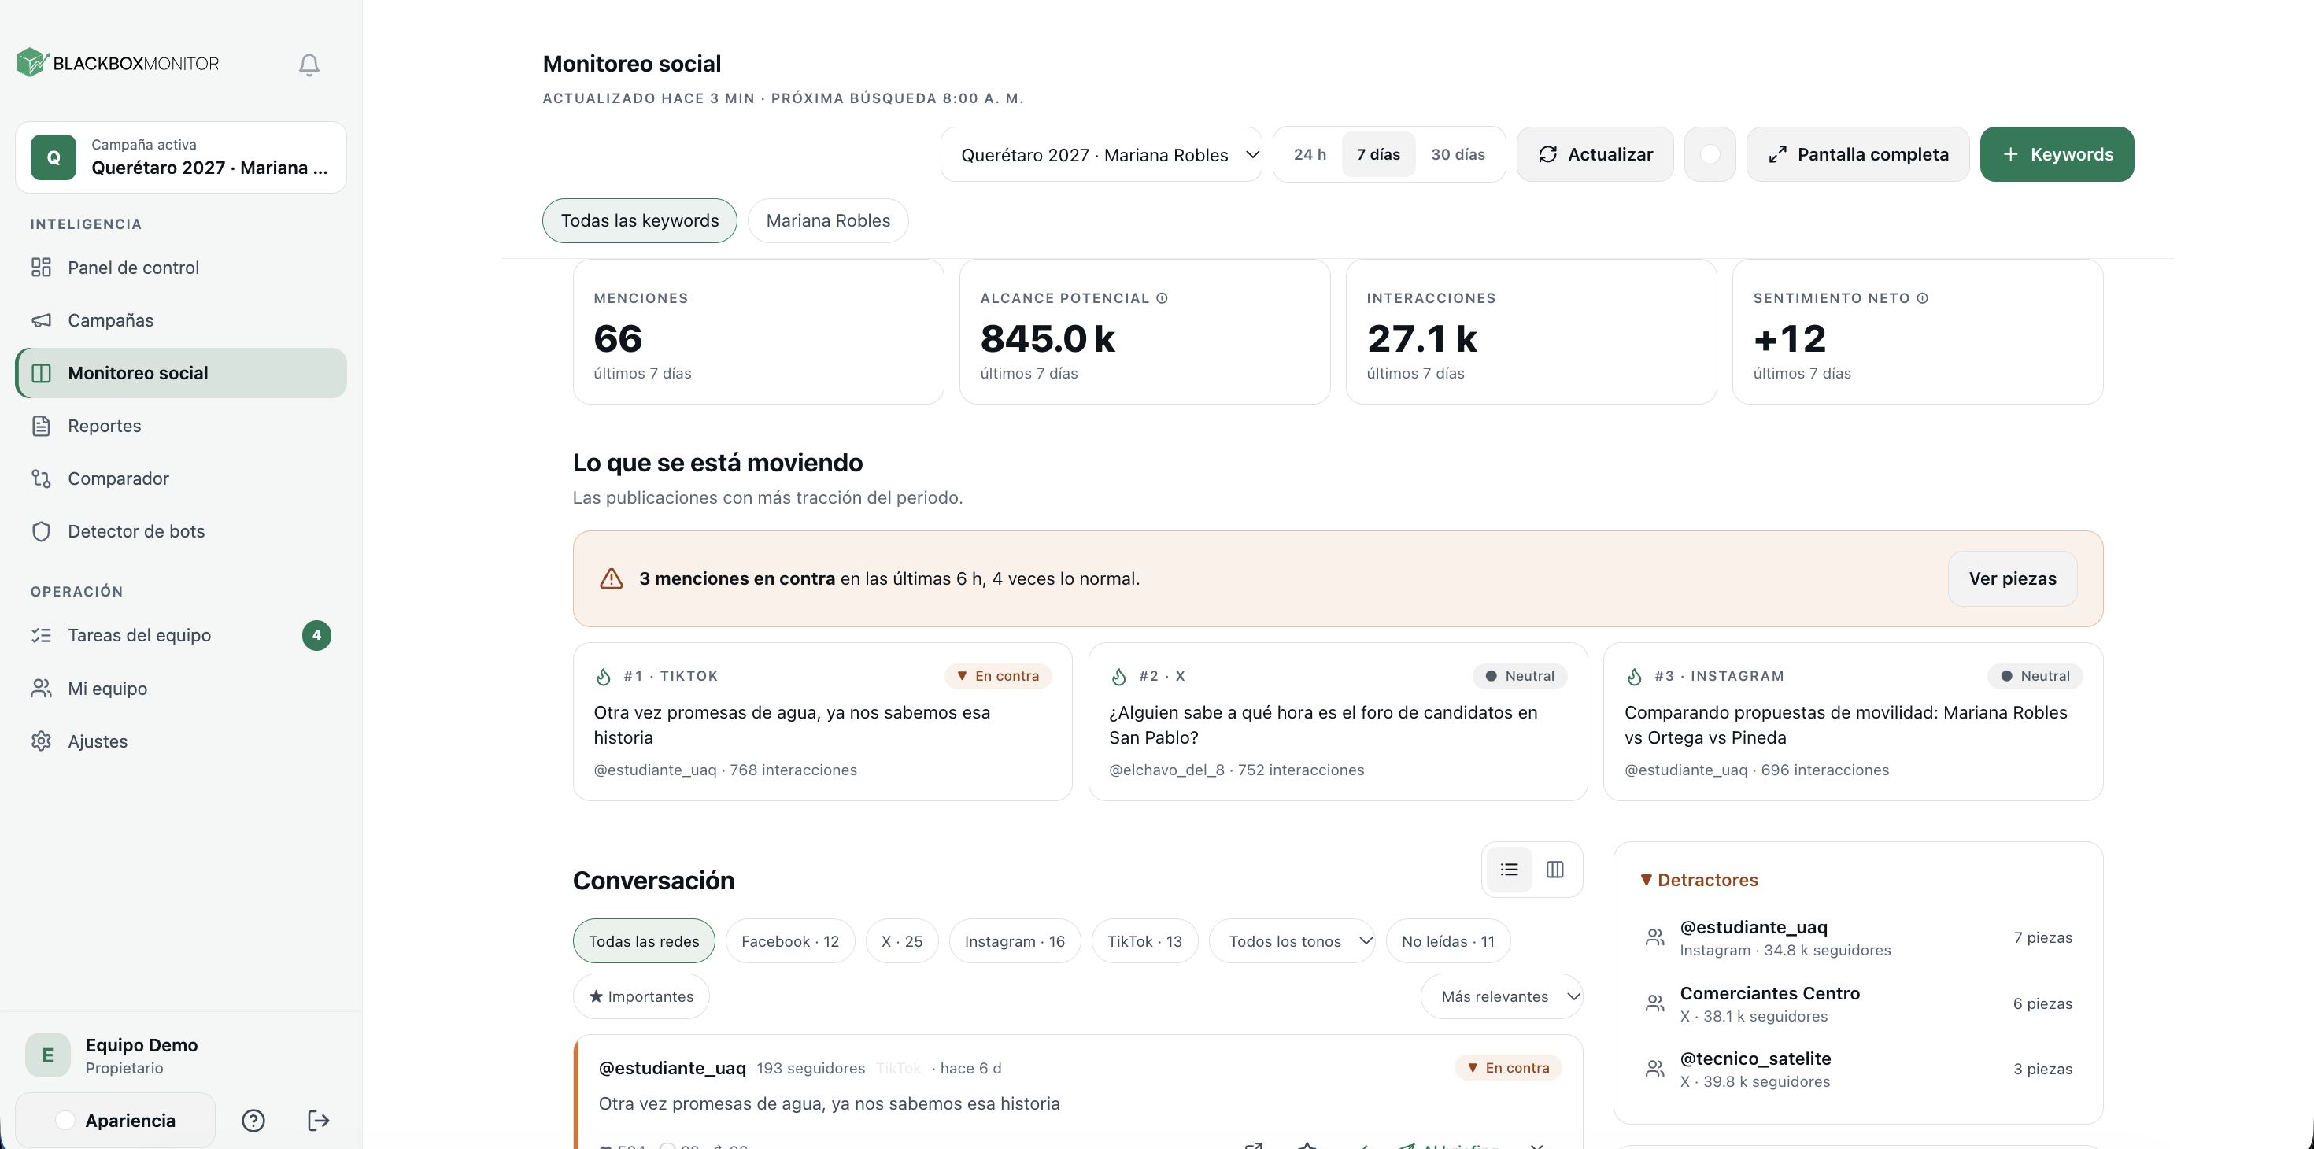Screen dimensions: 2314x1149
Task: Open the Todos los tonos dropdown
Action: click(x=1292, y=940)
